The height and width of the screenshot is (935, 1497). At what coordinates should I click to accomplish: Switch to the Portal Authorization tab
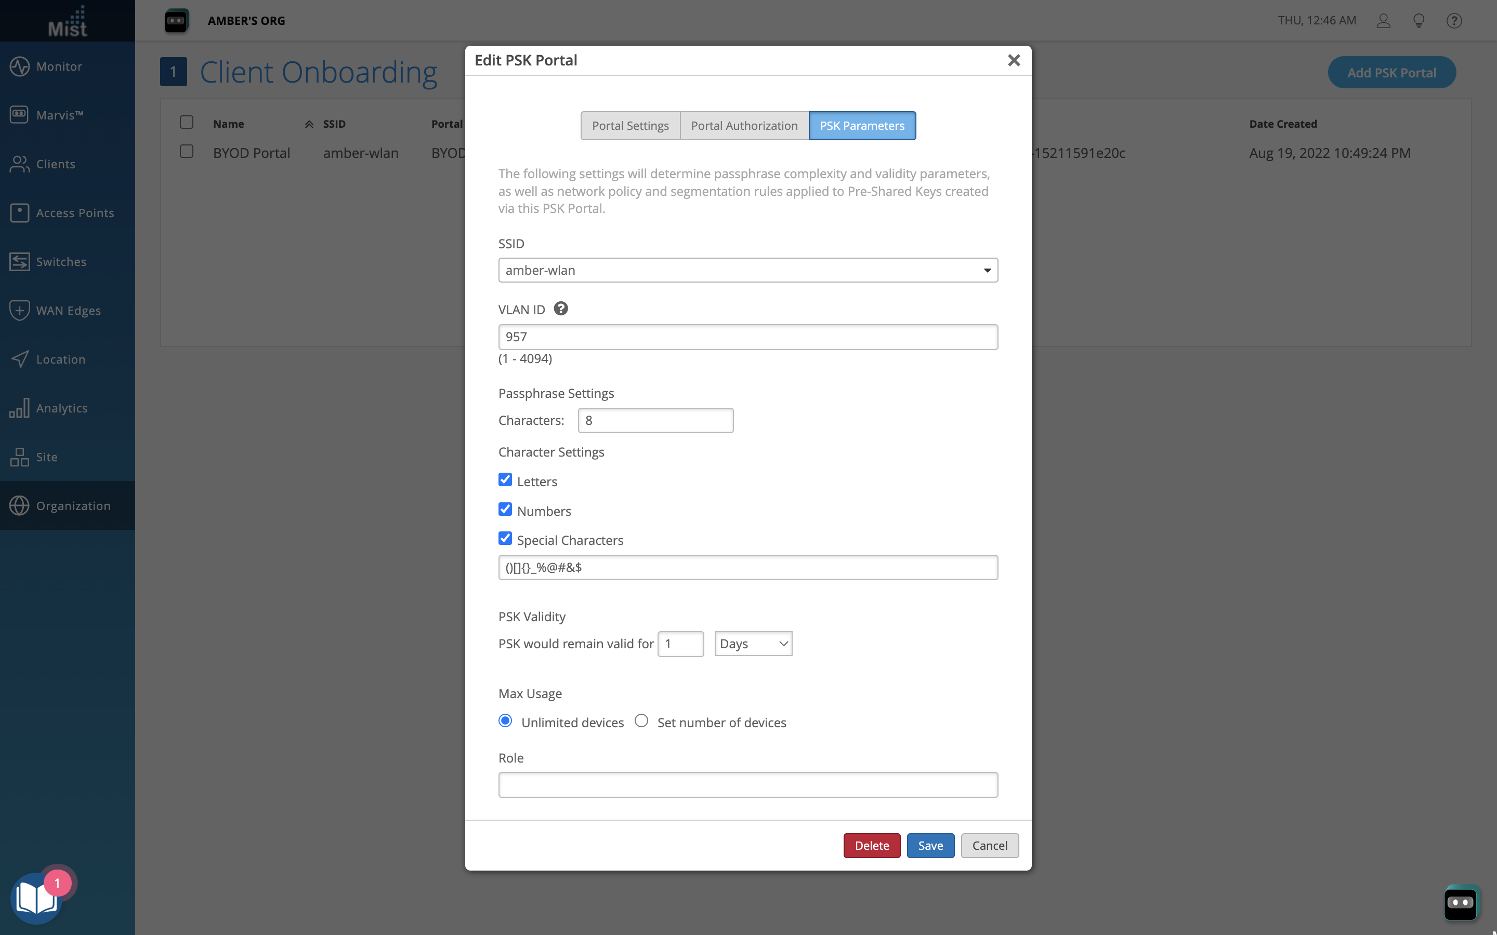(743, 126)
